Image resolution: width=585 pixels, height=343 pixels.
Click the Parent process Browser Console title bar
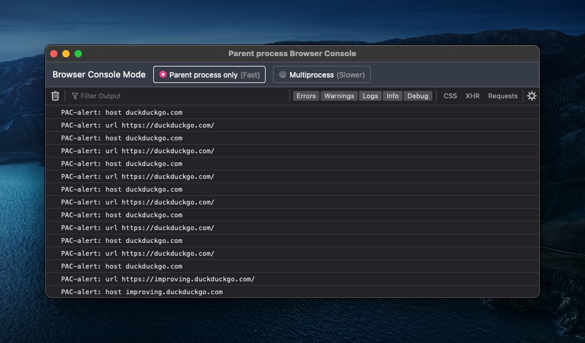pyautogui.click(x=292, y=54)
